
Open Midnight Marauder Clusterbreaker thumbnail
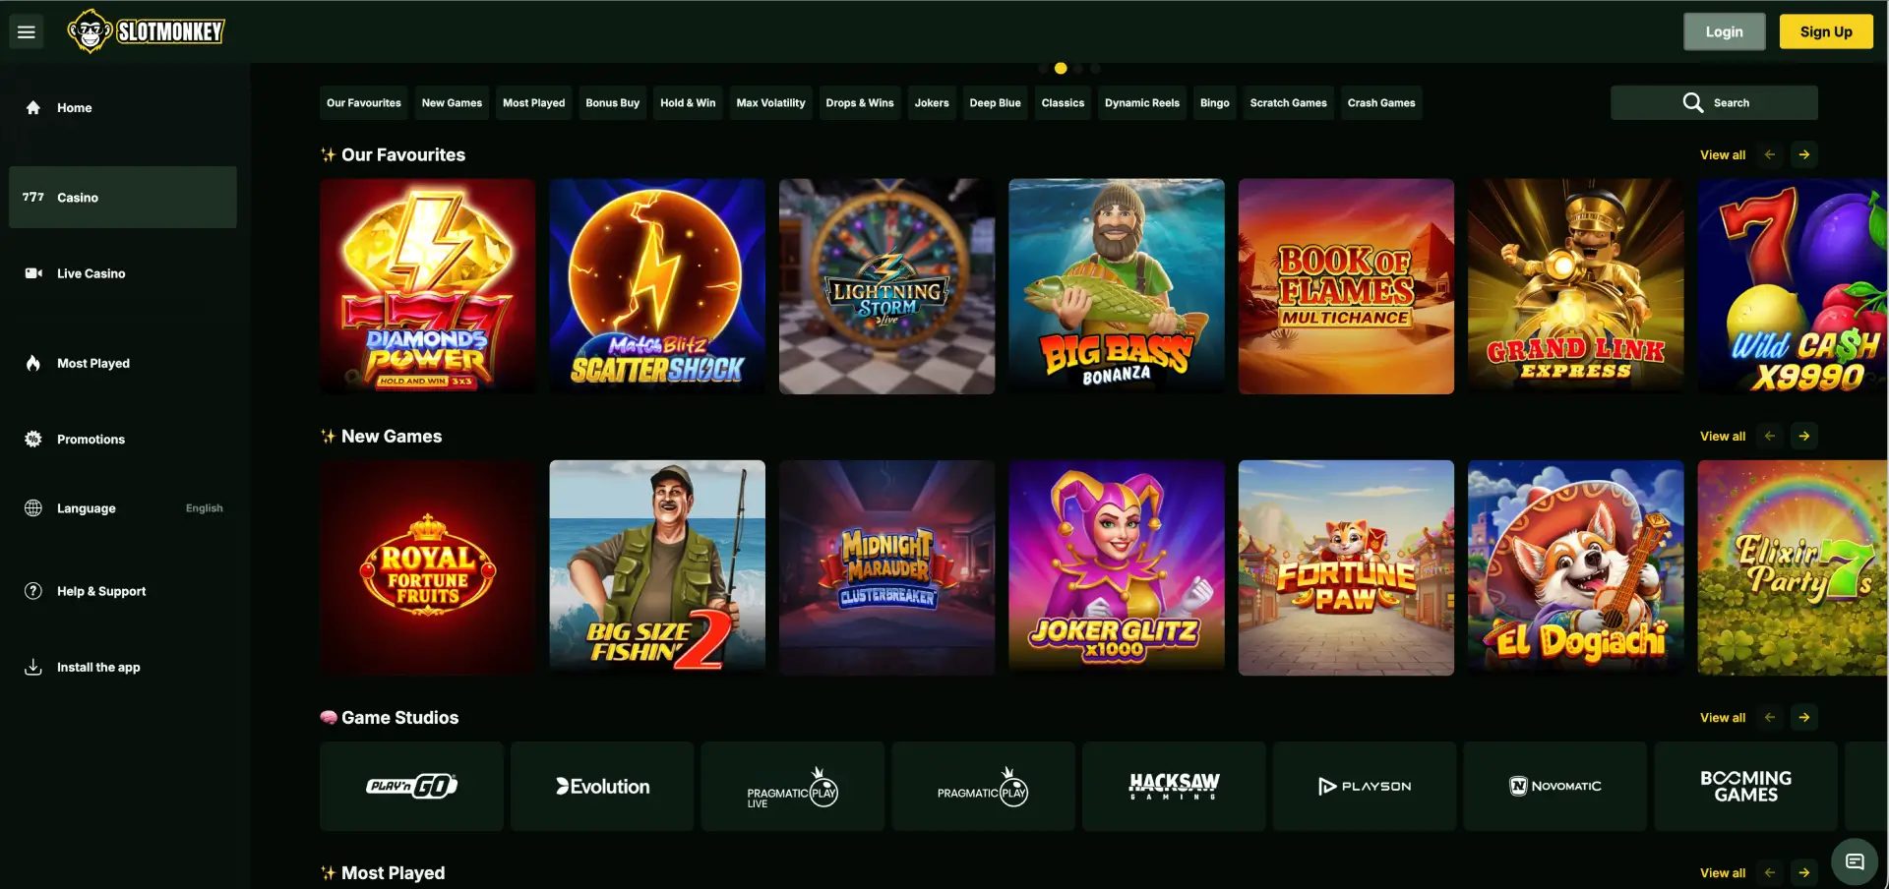tap(887, 567)
